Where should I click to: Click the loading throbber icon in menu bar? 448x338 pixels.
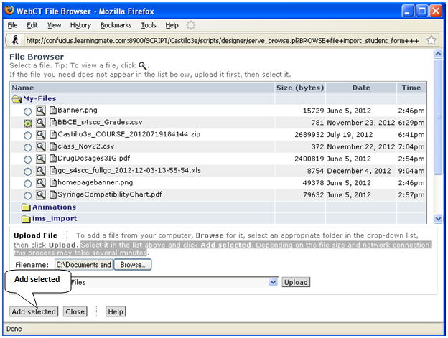click(x=190, y=25)
